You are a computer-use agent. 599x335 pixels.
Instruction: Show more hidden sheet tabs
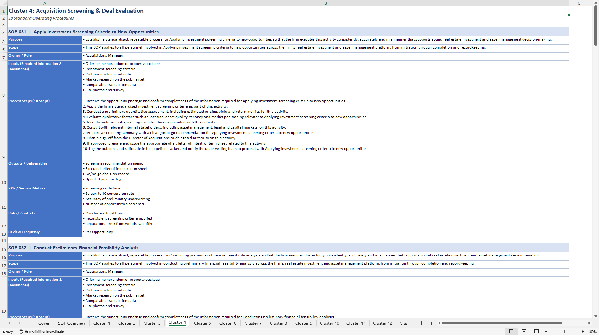point(411,323)
